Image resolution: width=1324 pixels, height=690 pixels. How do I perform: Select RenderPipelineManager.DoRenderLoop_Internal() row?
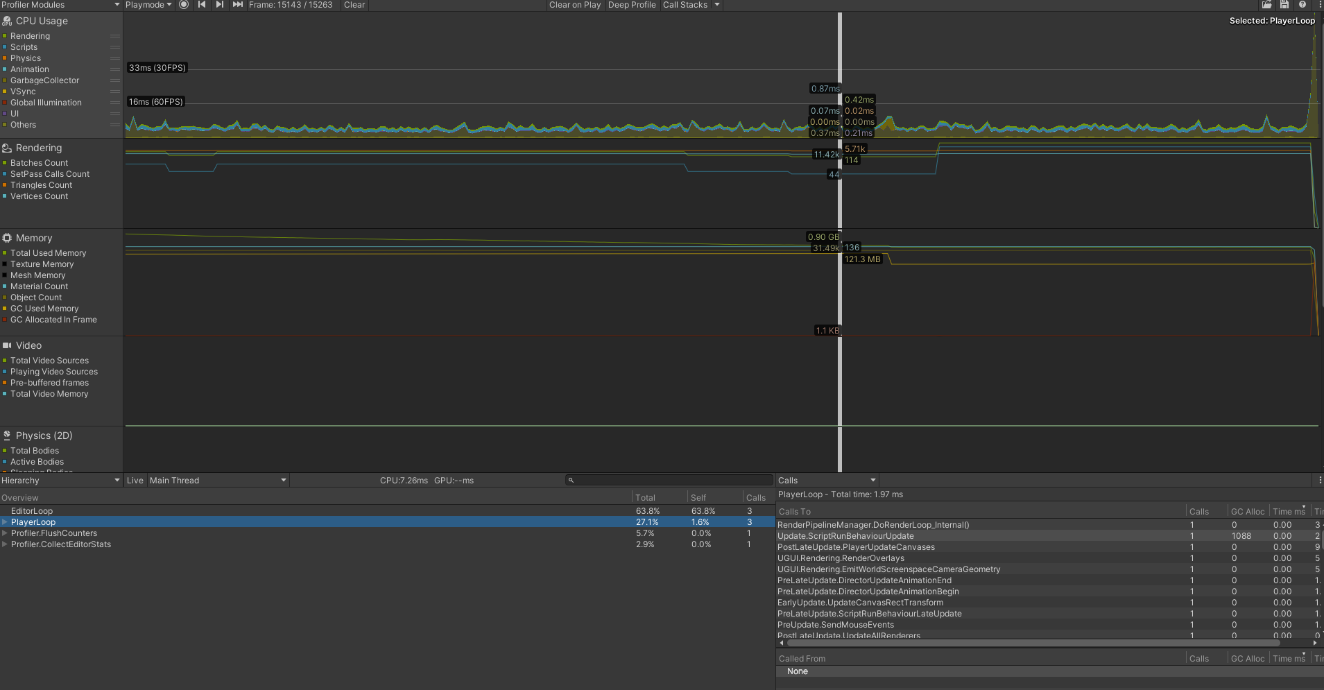(1049, 525)
